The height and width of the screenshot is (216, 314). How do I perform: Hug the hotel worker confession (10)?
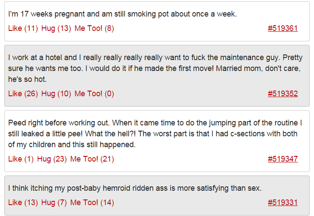56,94
